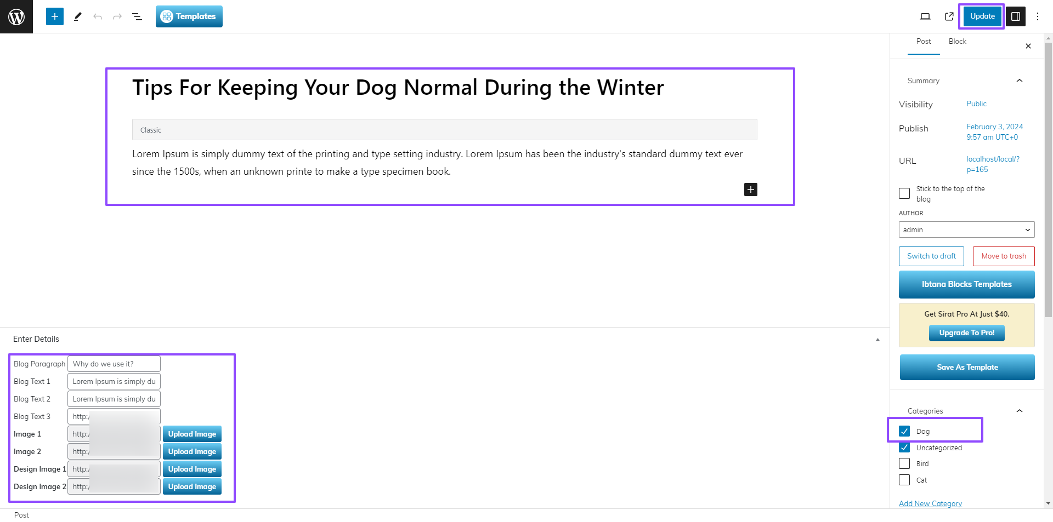Select the Post tab in sidebar
Viewport: 1053px width, 522px height.
(924, 42)
